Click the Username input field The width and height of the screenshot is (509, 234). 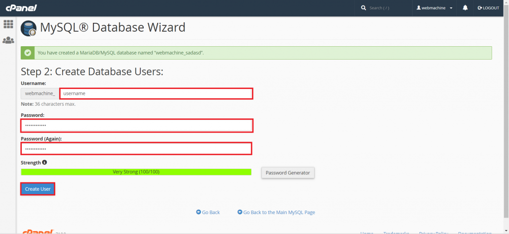(156, 93)
